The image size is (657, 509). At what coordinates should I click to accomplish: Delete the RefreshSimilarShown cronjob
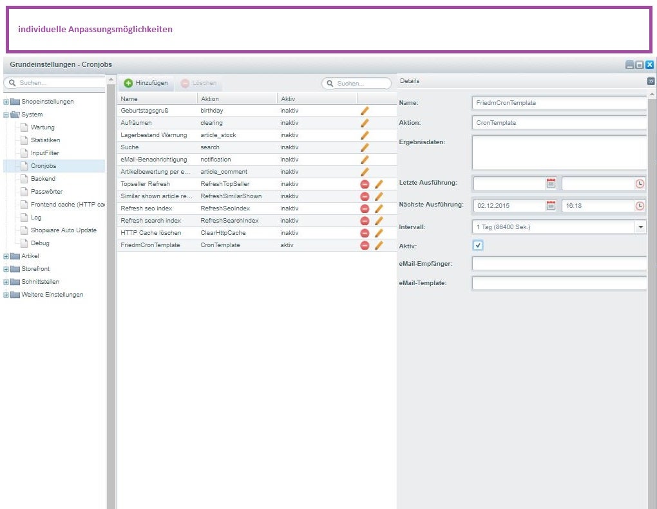click(365, 196)
